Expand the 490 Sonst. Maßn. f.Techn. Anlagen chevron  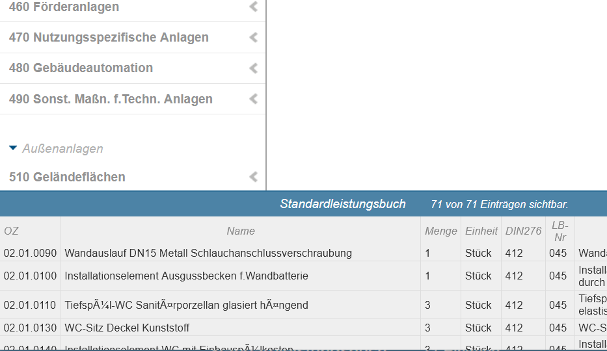click(x=254, y=99)
